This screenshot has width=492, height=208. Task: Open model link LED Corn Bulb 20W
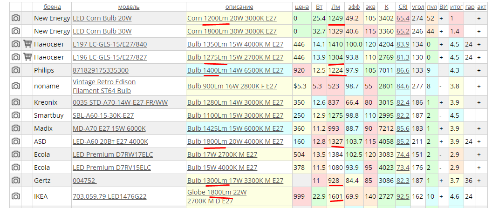(102, 18)
